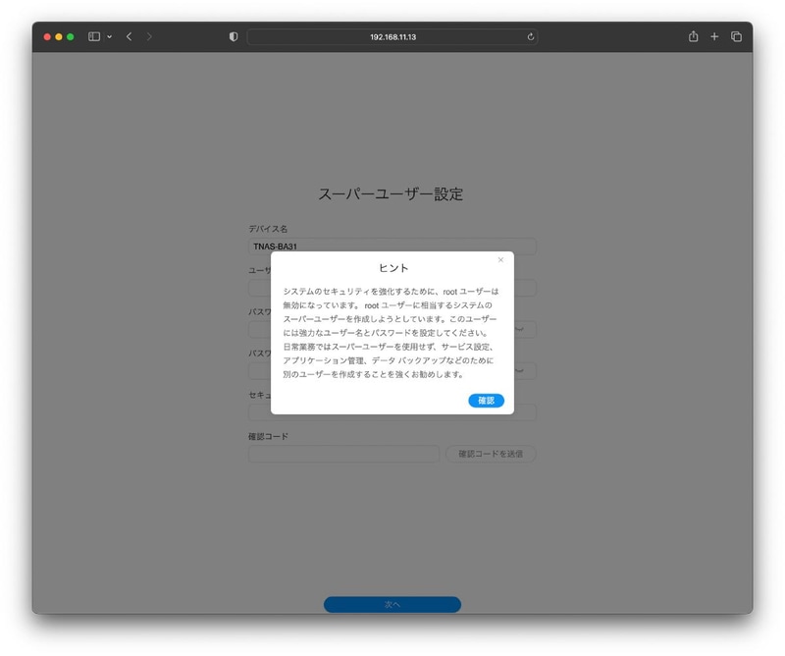Go back to the previous page
This screenshot has width=785, height=656.
[x=130, y=36]
